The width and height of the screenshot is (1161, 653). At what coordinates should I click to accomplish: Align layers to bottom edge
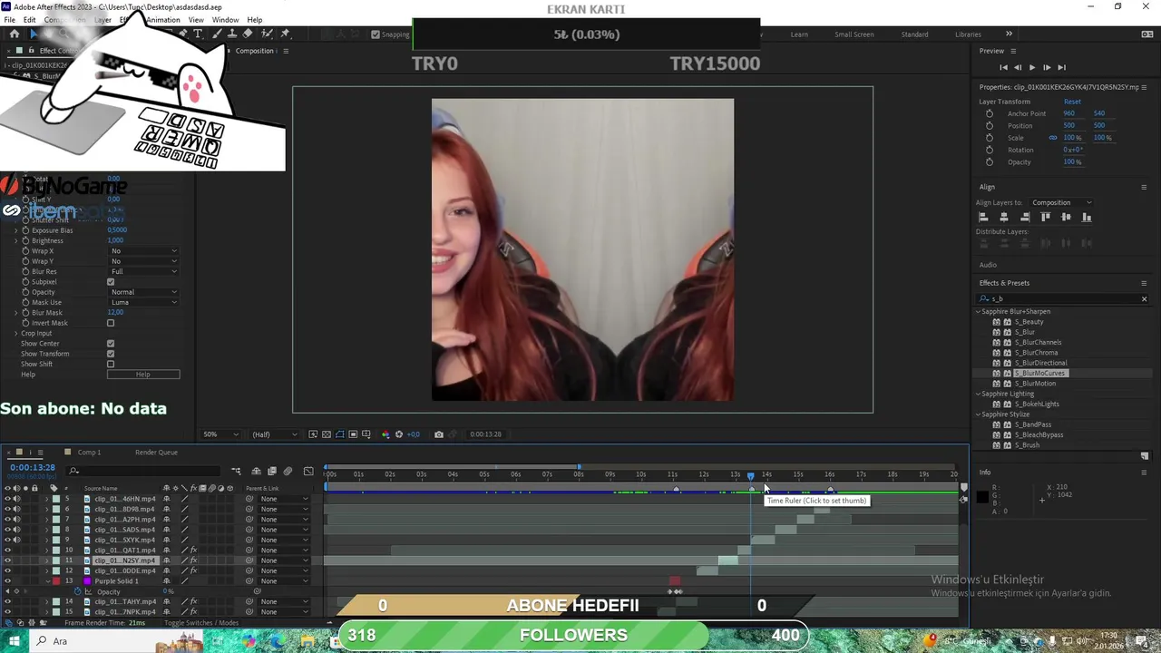point(1087,217)
